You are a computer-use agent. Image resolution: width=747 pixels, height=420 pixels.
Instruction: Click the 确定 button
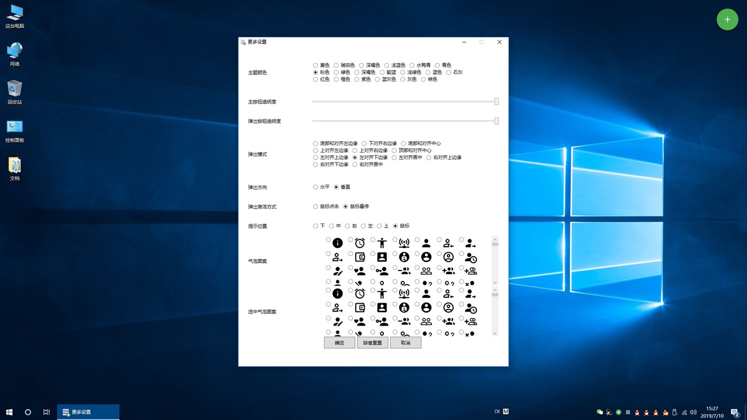click(339, 342)
